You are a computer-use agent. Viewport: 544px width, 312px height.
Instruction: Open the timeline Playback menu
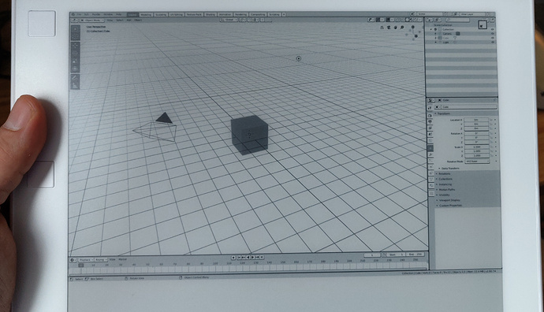coord(86,260)
